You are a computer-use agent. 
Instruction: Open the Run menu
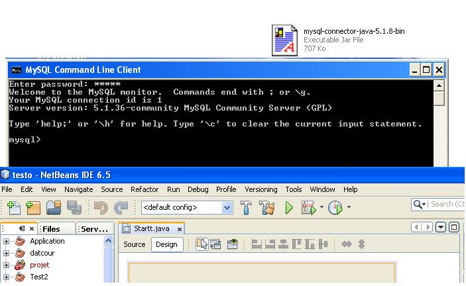tap(173, 189)
